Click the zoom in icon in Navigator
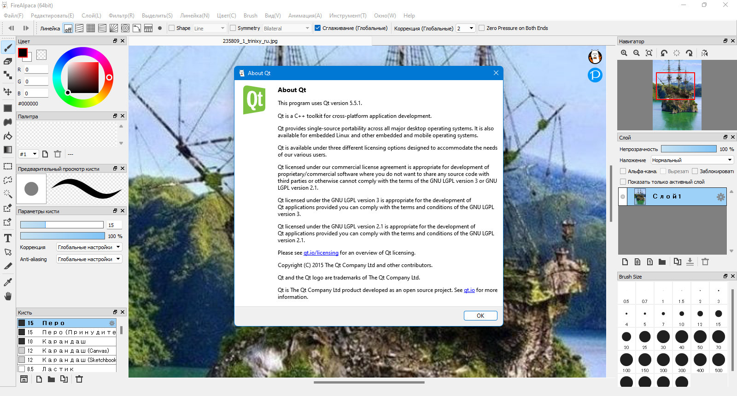Screen dimensions: 737x396 624,53
